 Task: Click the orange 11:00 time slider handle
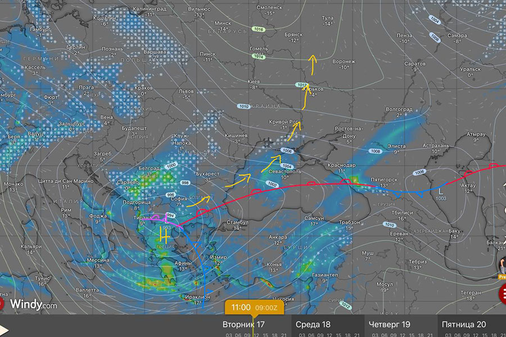coord(255,307)
